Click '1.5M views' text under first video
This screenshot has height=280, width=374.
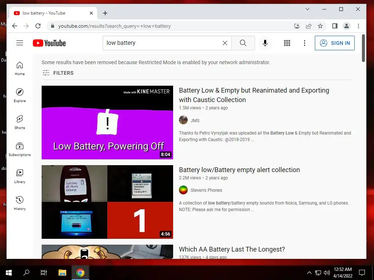point(190,108)
